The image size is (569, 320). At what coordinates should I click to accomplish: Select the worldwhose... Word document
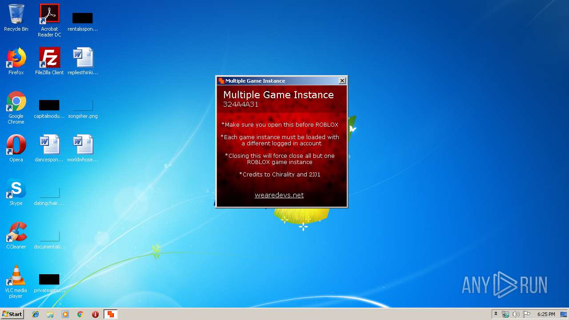point(83,148)
